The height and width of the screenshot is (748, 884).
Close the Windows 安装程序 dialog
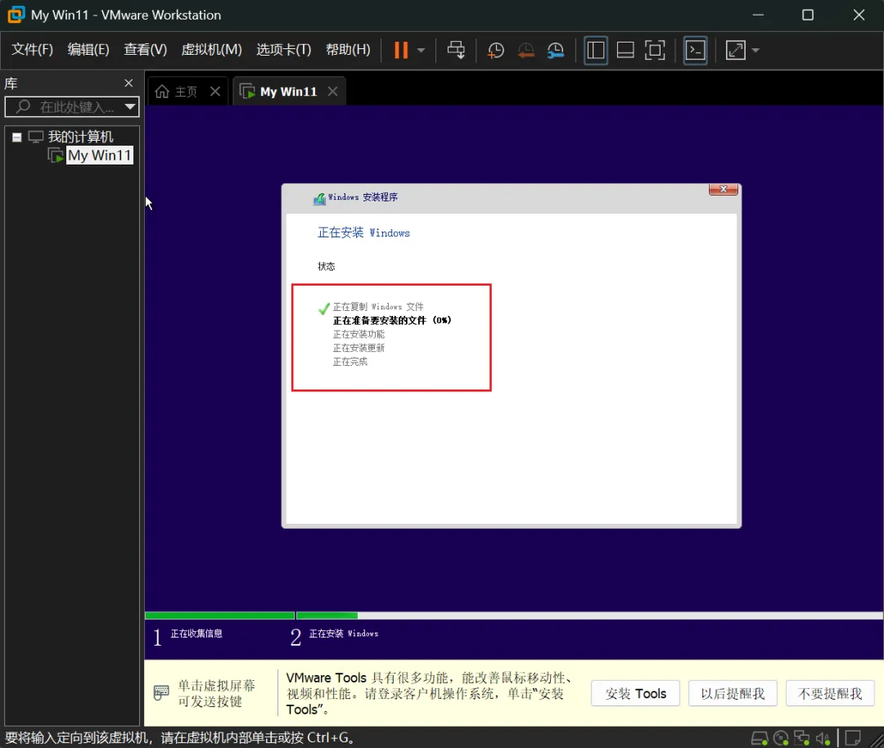724,189
